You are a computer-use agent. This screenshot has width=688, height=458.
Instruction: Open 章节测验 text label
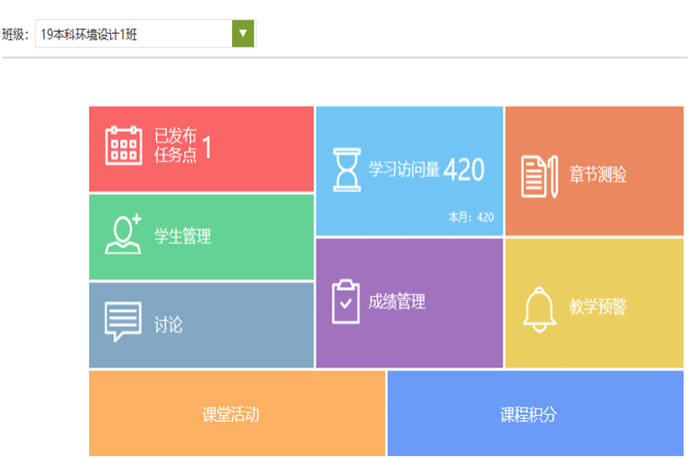pyautogui.click(x=597, y=175)
